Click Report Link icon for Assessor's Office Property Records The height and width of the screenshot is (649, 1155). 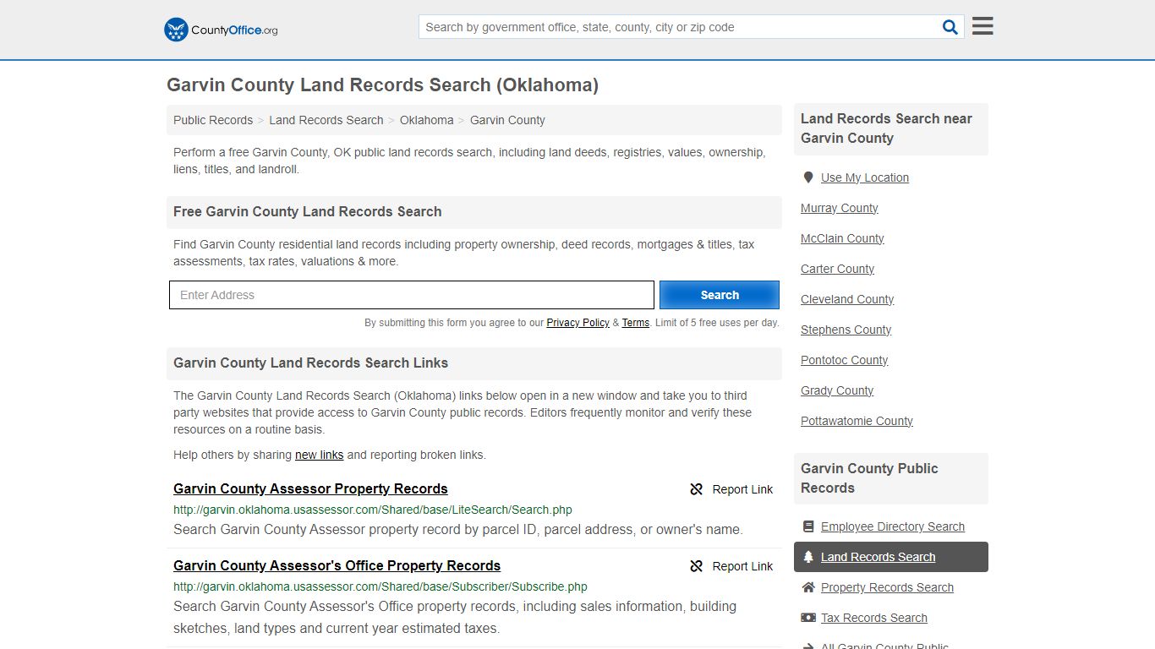click(696, 566)
